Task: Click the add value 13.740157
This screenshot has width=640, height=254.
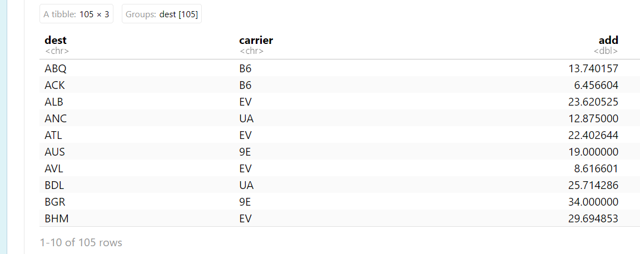Action: (x=594, y=68)
